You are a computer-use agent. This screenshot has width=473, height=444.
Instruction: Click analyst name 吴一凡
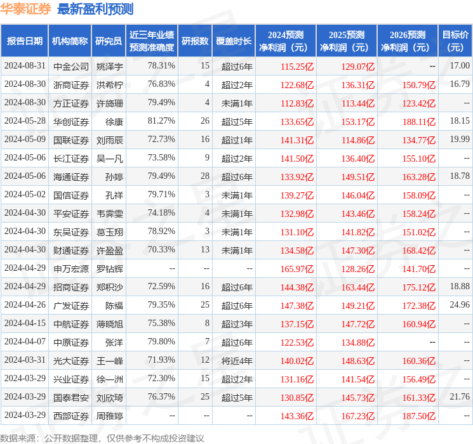pyautogui.click(x=110, y=159)
